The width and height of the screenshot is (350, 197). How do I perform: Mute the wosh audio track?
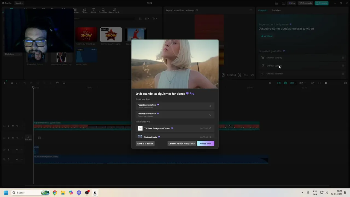point(17,150)
